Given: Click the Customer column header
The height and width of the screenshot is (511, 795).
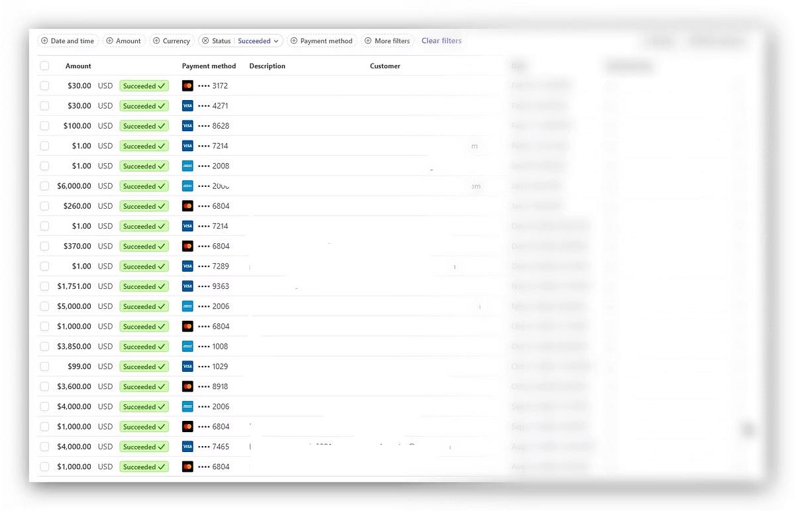Looking at the screenshot, I should click(x=385, y=66).
